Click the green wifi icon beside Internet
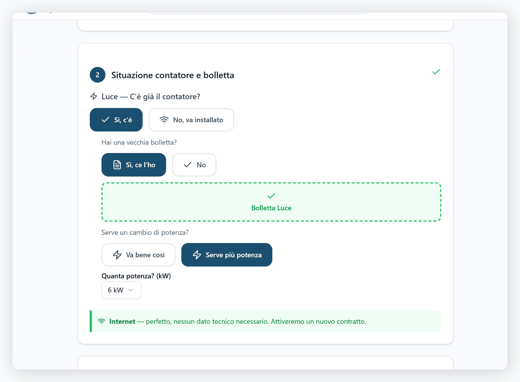This screenshot has height=382, width=520. 101,321
